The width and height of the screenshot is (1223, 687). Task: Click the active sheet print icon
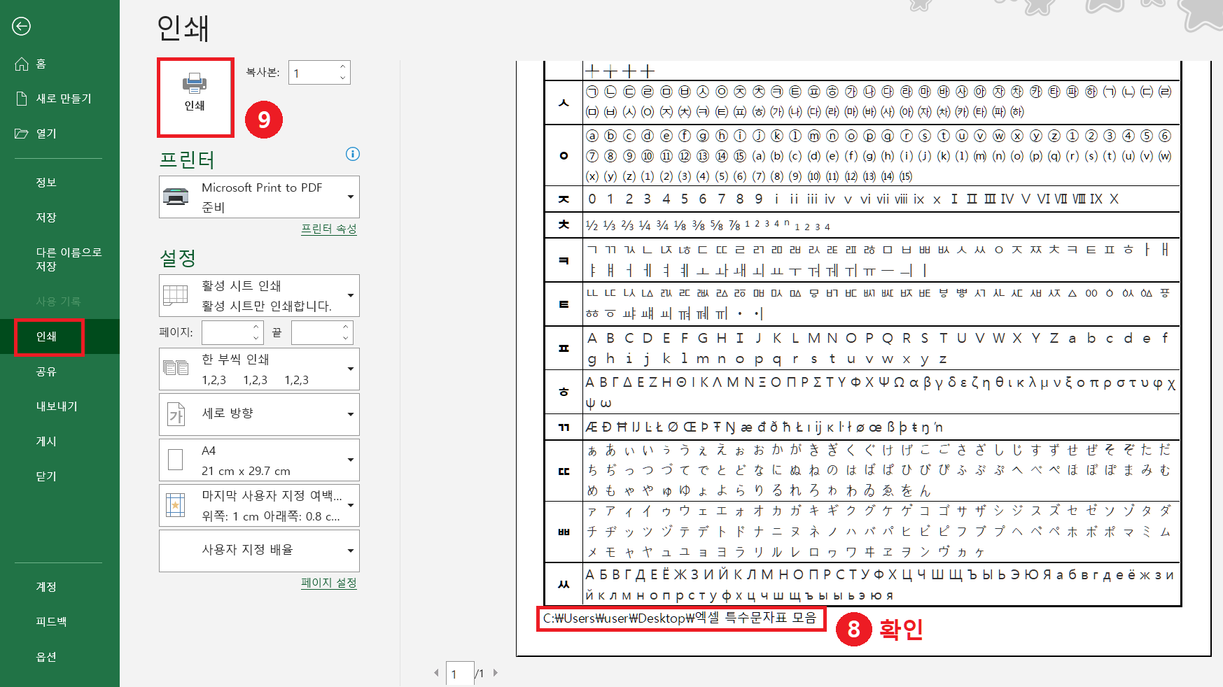coord(176,295)
